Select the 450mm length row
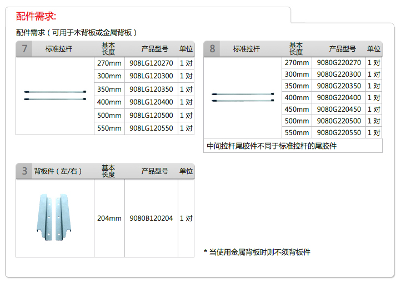The width and height of the screenshot is (401, 283). (x=297, y=110)
